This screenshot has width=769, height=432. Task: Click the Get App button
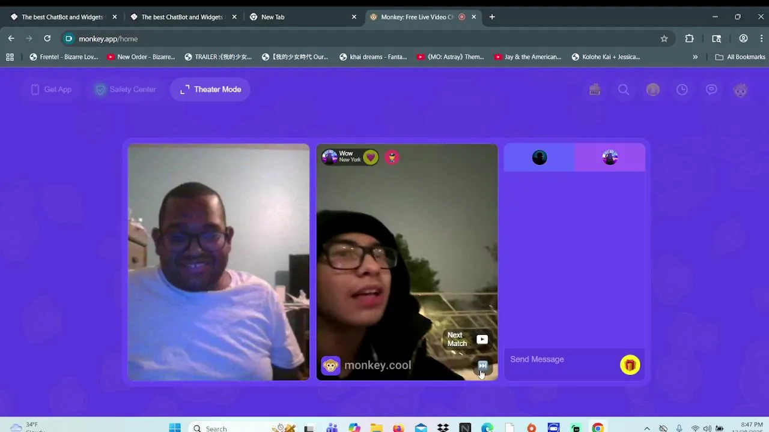(51, 89)
